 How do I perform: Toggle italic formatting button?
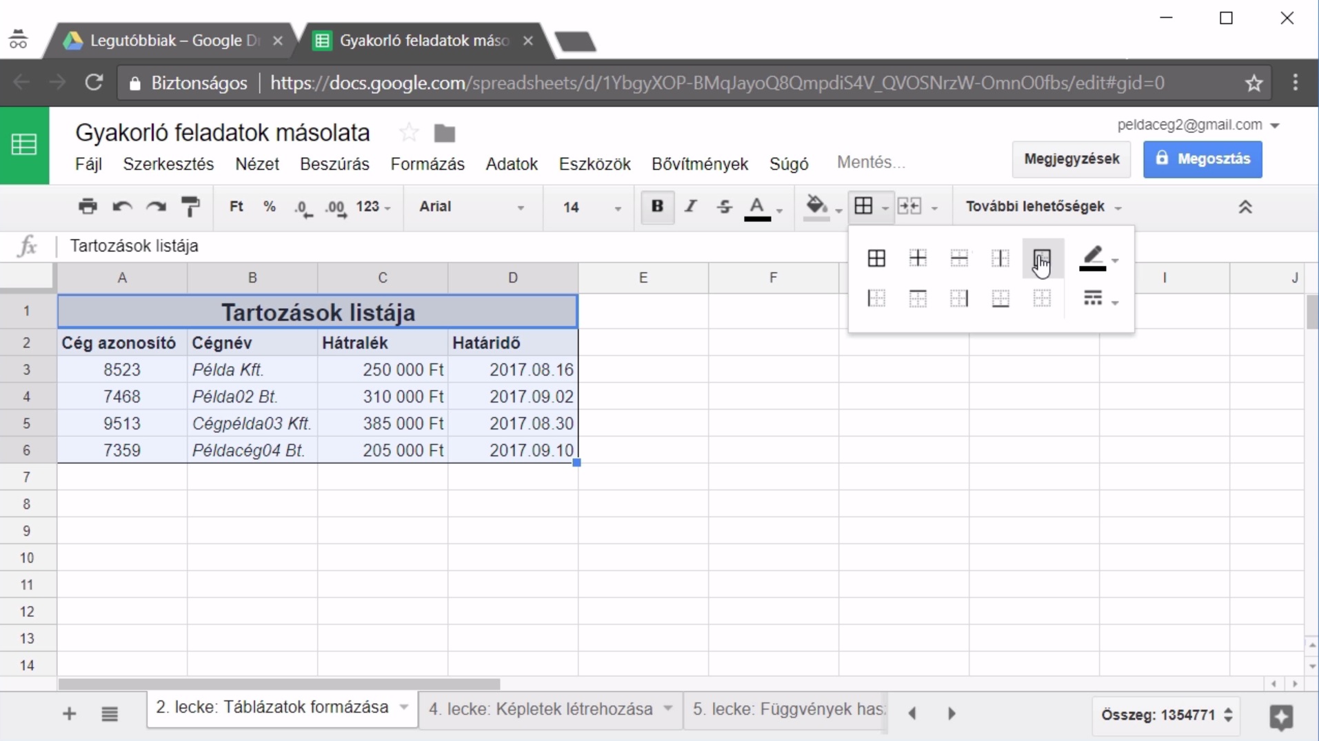(x=691, y=206)
